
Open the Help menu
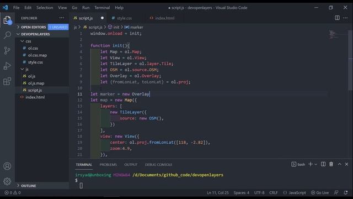(x=119, y=7)
